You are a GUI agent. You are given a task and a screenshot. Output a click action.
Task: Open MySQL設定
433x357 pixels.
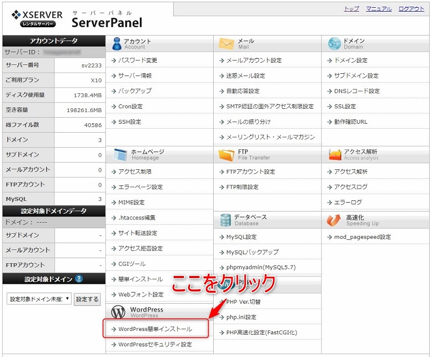(241, 237)
